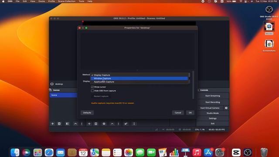Open the Screenshots folder on the desktop
Screen dimensions: 279x157
269,44
